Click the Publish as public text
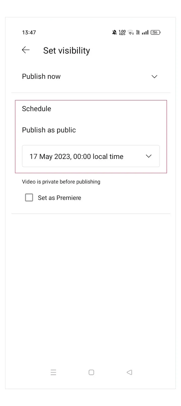Viewport: 181px width, 406px height. (49, 130)
